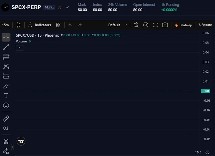
Task: Activate the zoom in tool
Action: click(x=6, y=128)
